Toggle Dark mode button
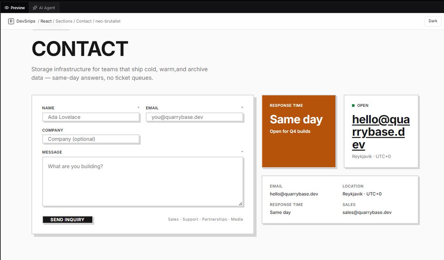The image size is (444, 260). pos(433,21)
